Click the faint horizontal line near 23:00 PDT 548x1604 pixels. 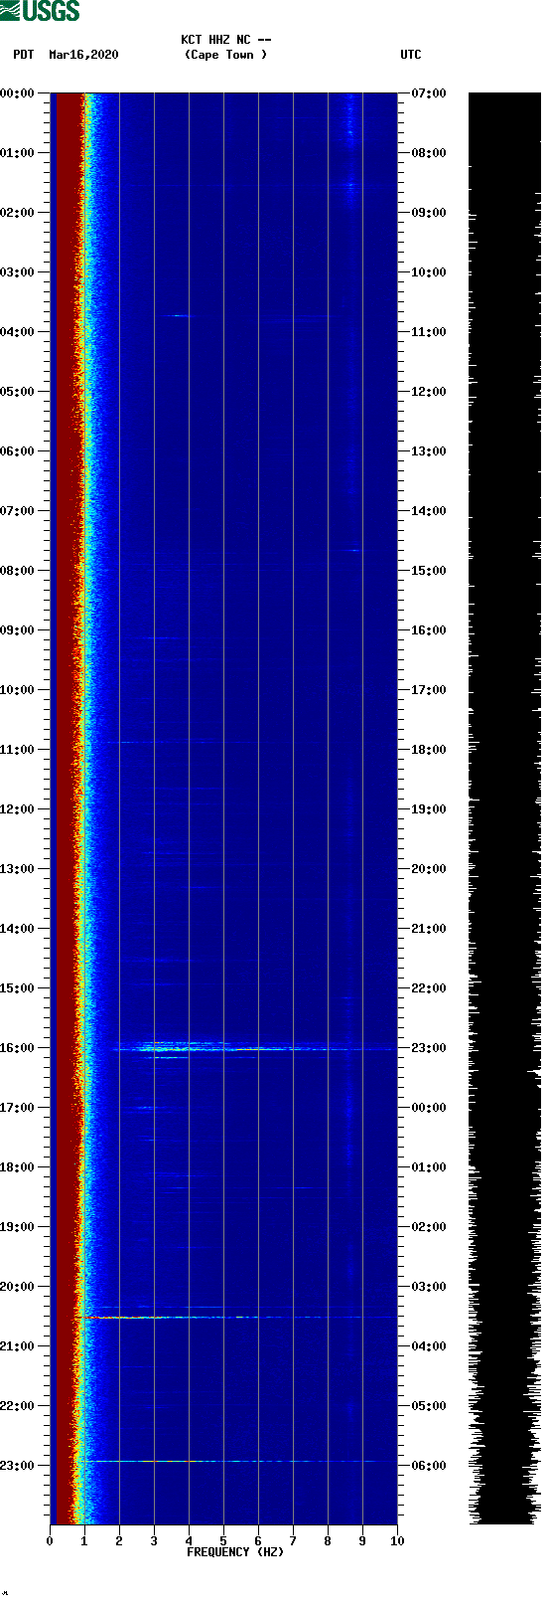click(238, 1461)
